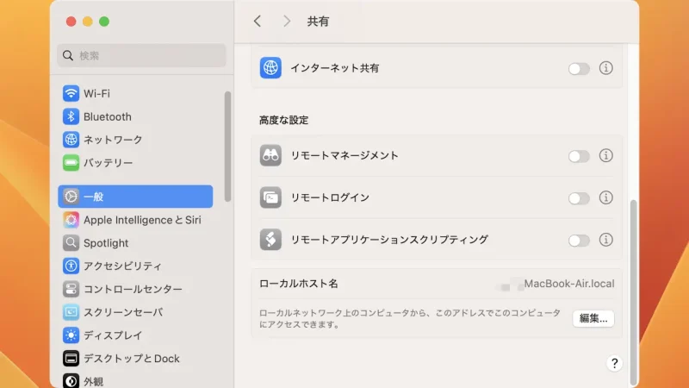Click the スクリーンセーバ icon
The image size is (689, 388).
click(71, 312)
